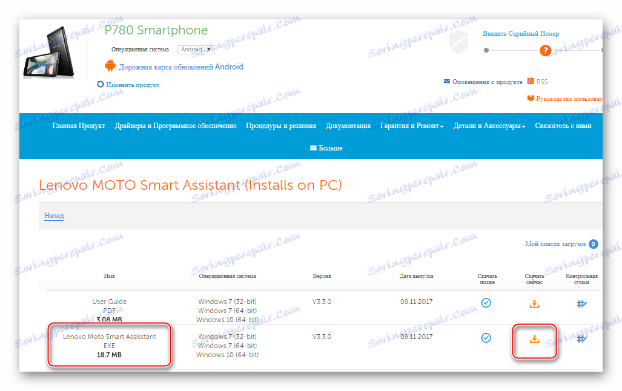Click the 3.08 MB file size
Image resolution: width=622 pixels, height=391 pixels.
point(109,319)
